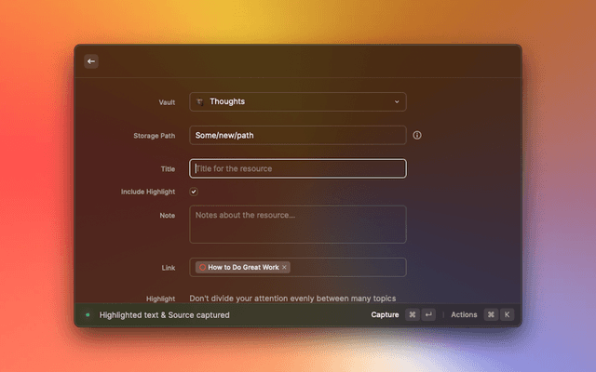Click the K key shortcut icon

pos(508,315)
